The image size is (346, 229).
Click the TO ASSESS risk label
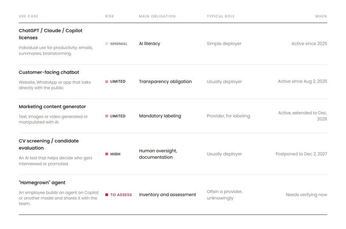coord(121,195)
